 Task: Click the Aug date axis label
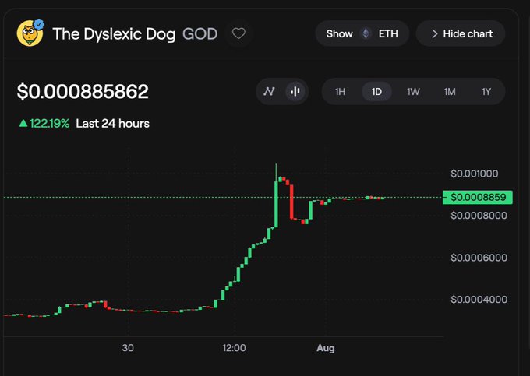click(x=326, y=348)
